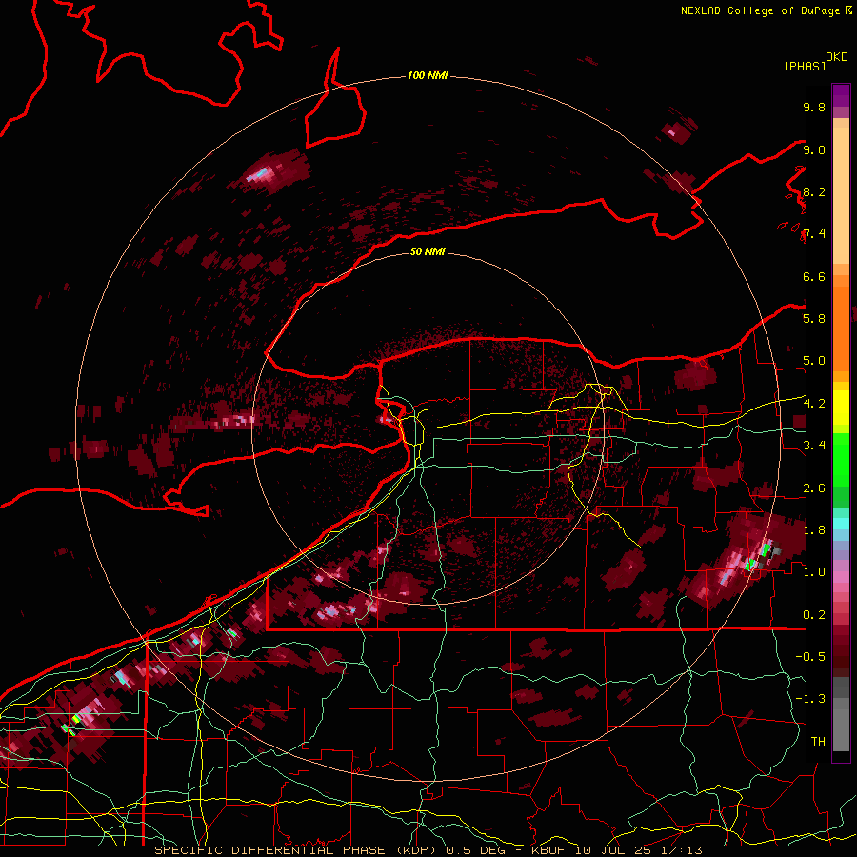857x857 pixels.
Task: Click the SPECIFIC DIFFERENTIAL PHASE (KDP) product title
Action: coord(293,850)
